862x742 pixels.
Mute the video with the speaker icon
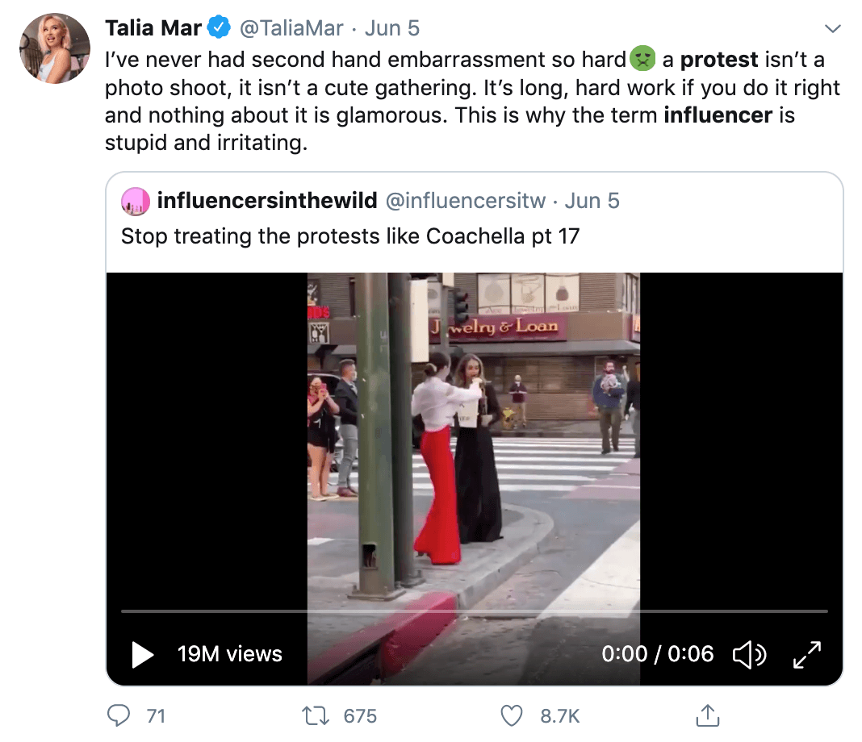coord(749,655)
